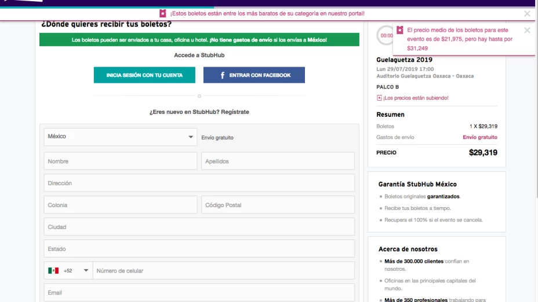Click the total price $29,319
The height and width of the screenshot is (302, 538).
pos(483,152)
